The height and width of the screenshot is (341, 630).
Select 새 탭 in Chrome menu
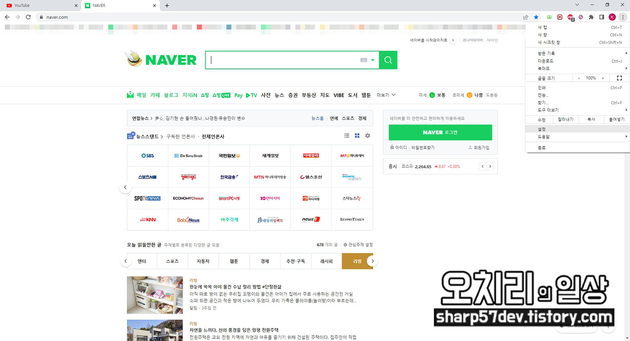[x=577, y=27]
